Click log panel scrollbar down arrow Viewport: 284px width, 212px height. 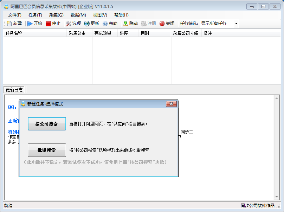click(x=277, y=197)
